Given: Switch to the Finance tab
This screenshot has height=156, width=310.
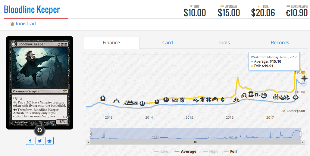Looking at the screenshot, I should pos(111,42).
